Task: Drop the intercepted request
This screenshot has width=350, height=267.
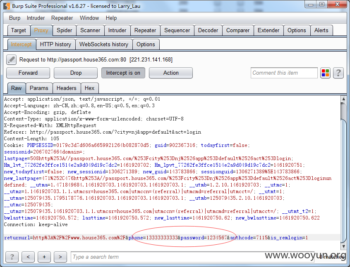Action: coord(76,73)
